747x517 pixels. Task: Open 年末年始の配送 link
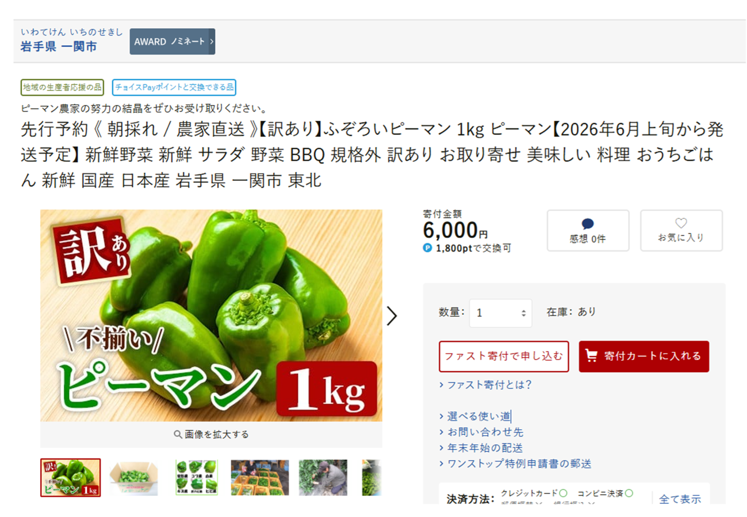[x=481, y=447]
